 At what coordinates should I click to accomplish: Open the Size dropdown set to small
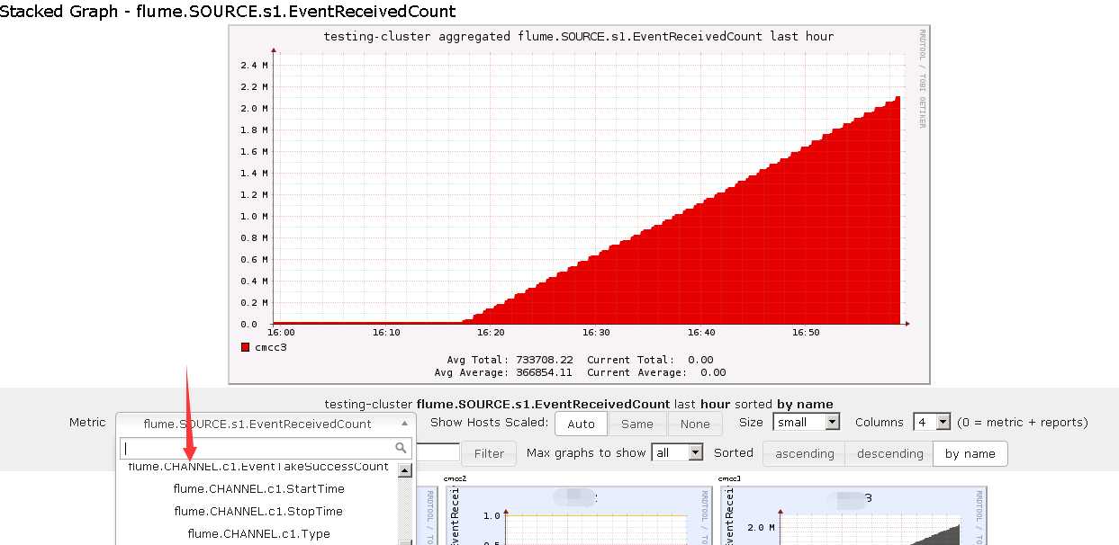(806, 422)
